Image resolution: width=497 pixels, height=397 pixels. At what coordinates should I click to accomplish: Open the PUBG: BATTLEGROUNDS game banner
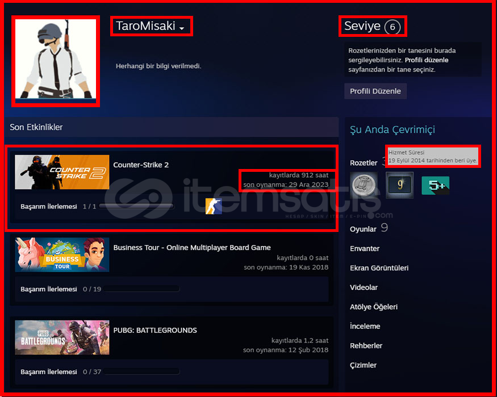(x=62, y=337)
